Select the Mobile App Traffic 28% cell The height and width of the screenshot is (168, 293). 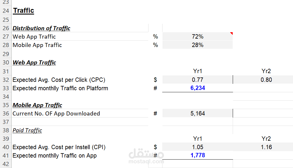(197, 45)
